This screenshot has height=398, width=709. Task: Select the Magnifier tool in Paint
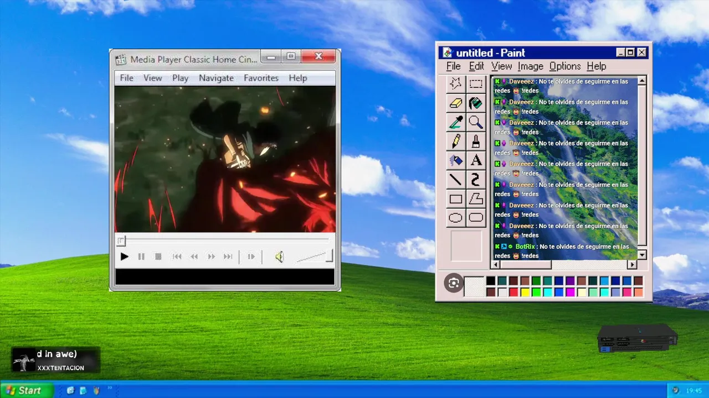[x=476, y=122]
